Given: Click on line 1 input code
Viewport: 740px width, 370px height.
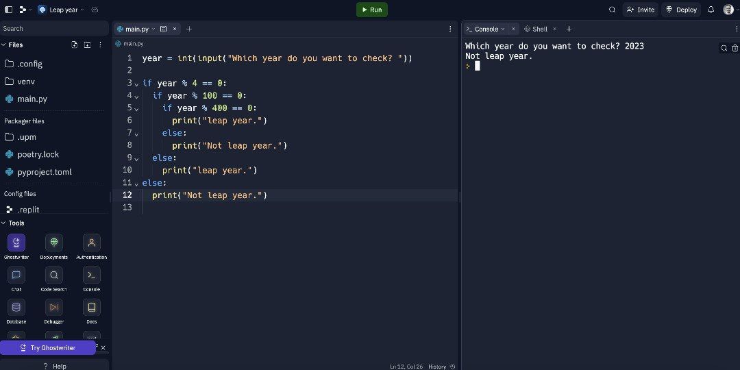Looking at the screenshot, I should [277, 58].
